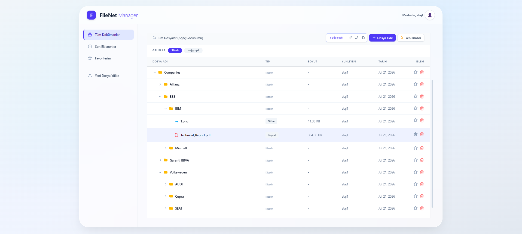This screenshot has width=522, height=234.
Task: Open Favorilerim in sidebar
Action: pos(109,58)
